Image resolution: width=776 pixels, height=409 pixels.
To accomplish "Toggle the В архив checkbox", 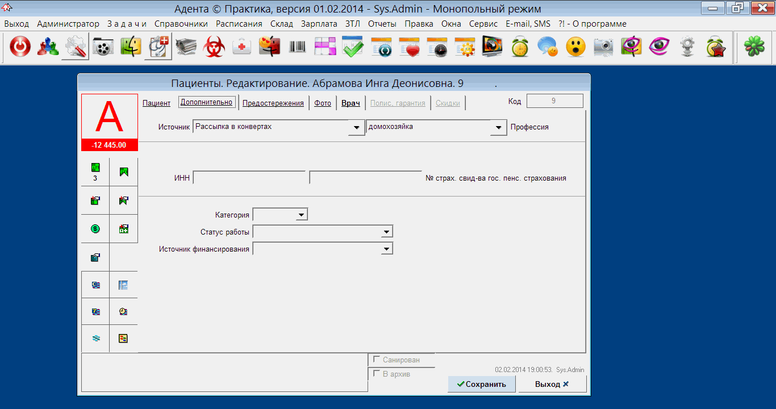I will (376, 374).
